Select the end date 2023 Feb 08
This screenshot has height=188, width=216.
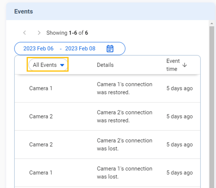click(80, 49)
